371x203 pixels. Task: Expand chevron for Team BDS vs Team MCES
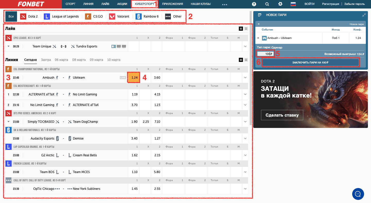245,172
